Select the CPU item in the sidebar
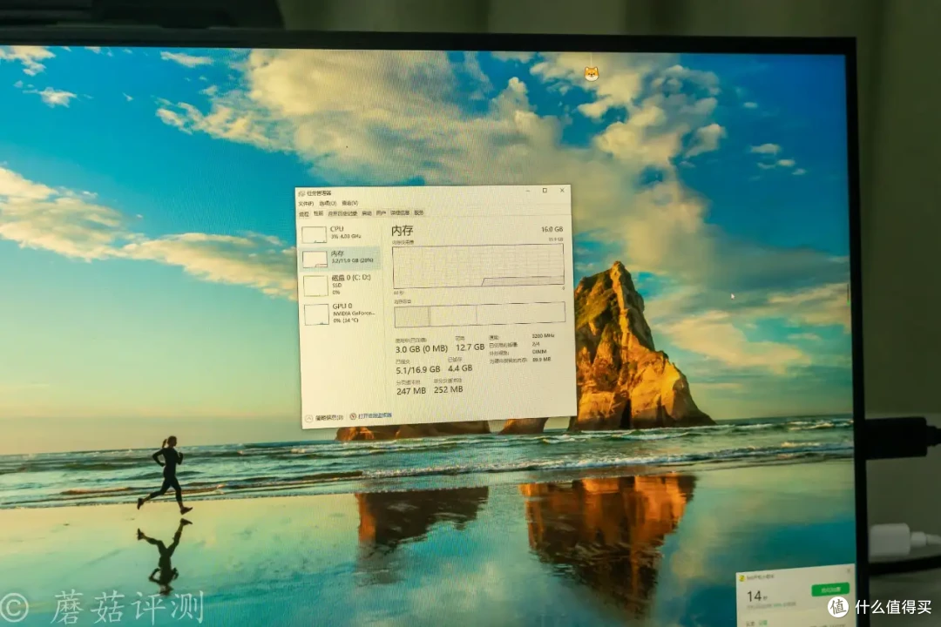This screenshot has width=941, height=627. coord(340,233)
